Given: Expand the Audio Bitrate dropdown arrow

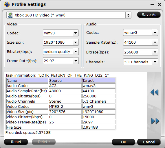Looking at the screenshot, I should [155, 52].
